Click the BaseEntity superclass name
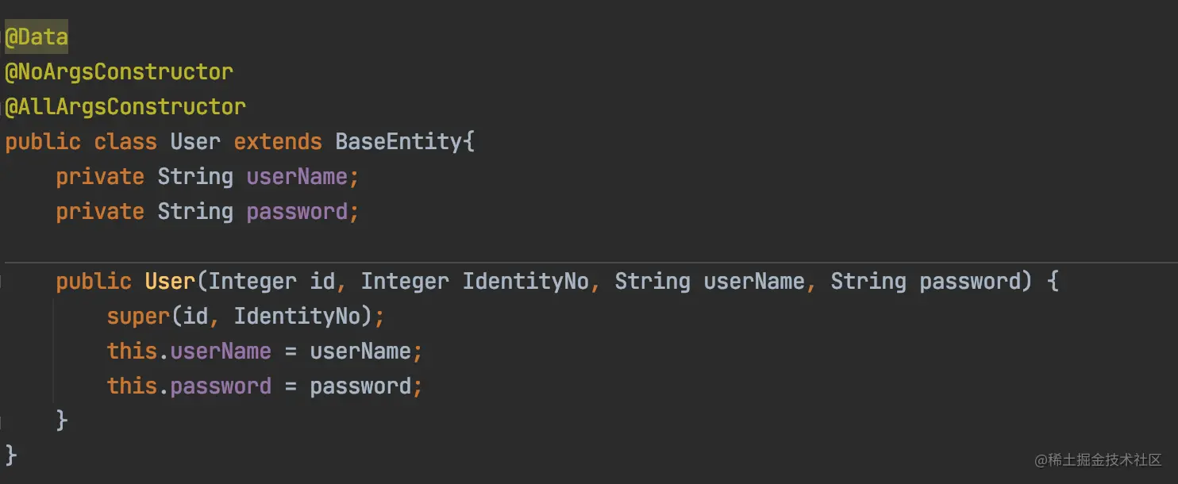This screenshot has width=1178, height=484. point(398,142)
